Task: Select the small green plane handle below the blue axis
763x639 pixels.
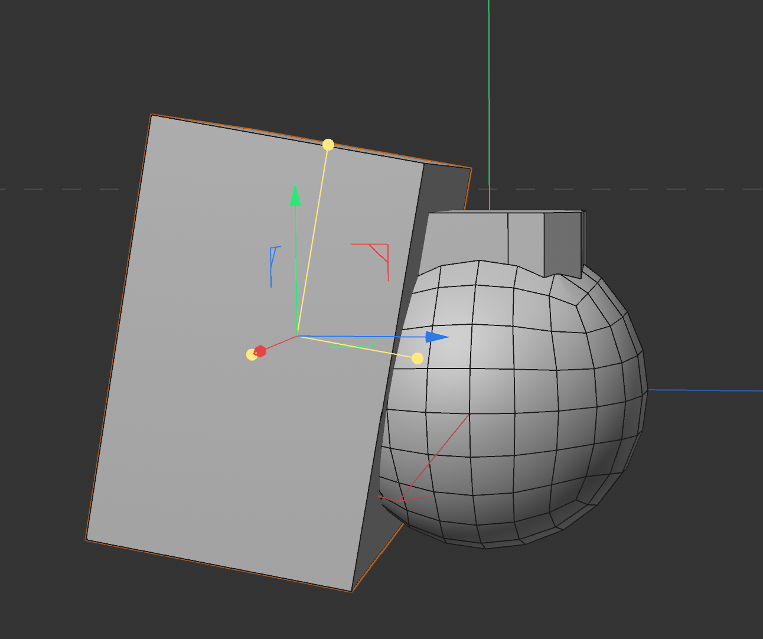Action: 353,345
